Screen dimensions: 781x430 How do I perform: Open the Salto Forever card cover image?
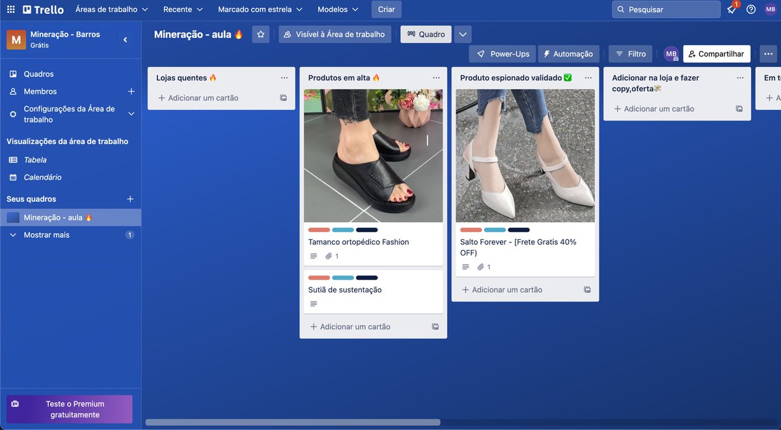(x=525, y=156)
